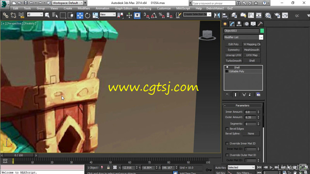Click the Render Production teapot icon

[x=285, y=15]
